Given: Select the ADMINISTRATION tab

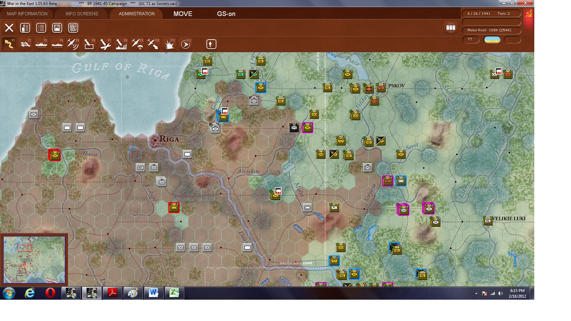Looking at the screenshot, I should 137,14.
